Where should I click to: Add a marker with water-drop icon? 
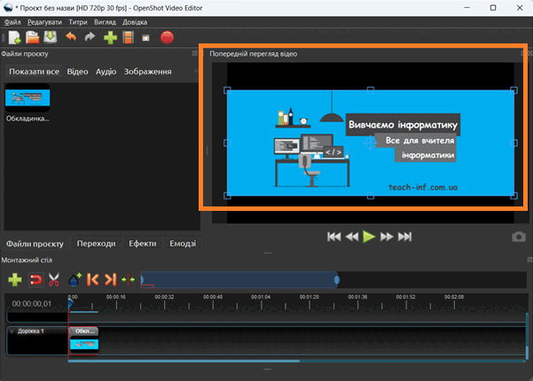tap(74, 279)
